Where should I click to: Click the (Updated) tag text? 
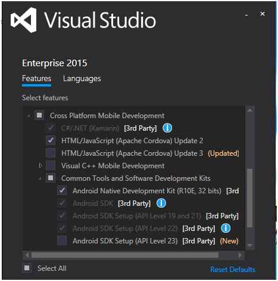point(223,153)
